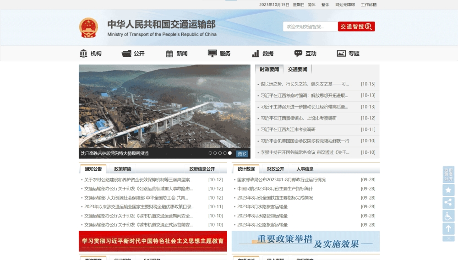Open 国家邮政局公布2023年1-8月邮政行业运行情况
This screenshot has height=260, width=458.
click(281, 180)
